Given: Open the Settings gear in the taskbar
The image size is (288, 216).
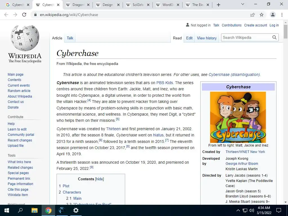Looking at the screenshot, I should (76, 210).
